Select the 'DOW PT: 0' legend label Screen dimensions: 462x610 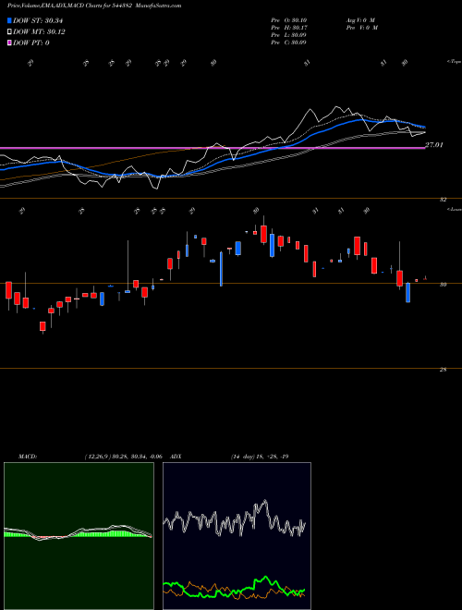[x=31, y=43]
